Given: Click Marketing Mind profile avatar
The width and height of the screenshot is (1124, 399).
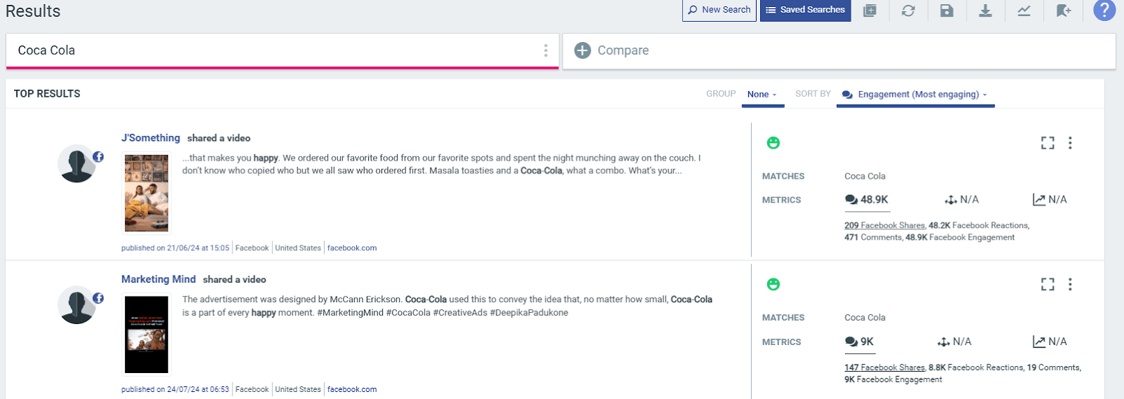Looking at the screenshot, I should [77, 305].
